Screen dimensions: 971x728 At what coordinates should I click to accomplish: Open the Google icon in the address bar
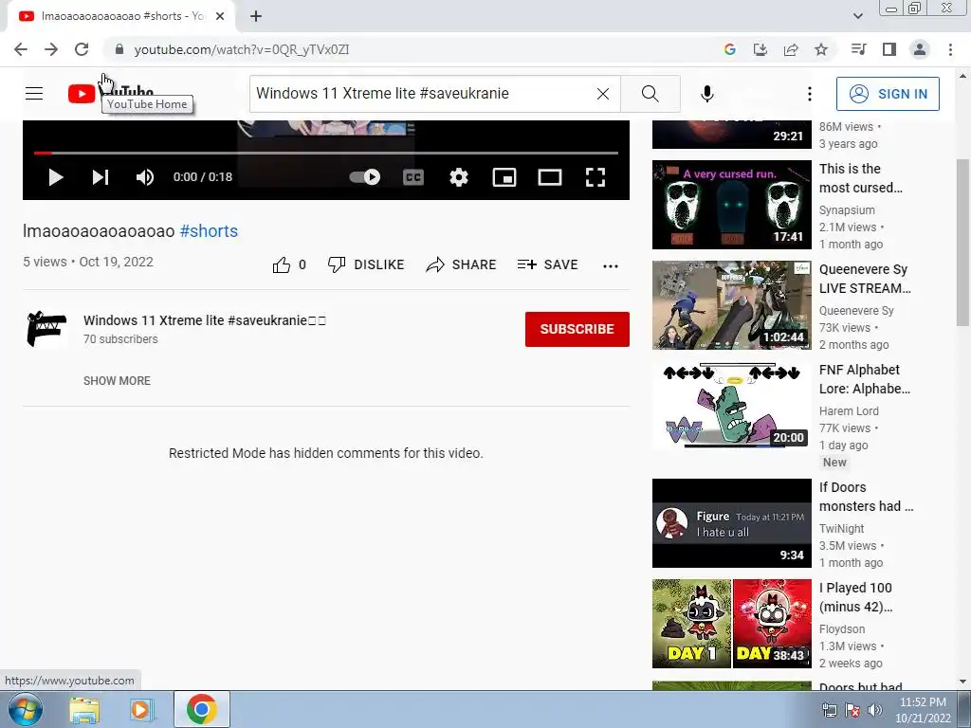click(x=730, y=49)
